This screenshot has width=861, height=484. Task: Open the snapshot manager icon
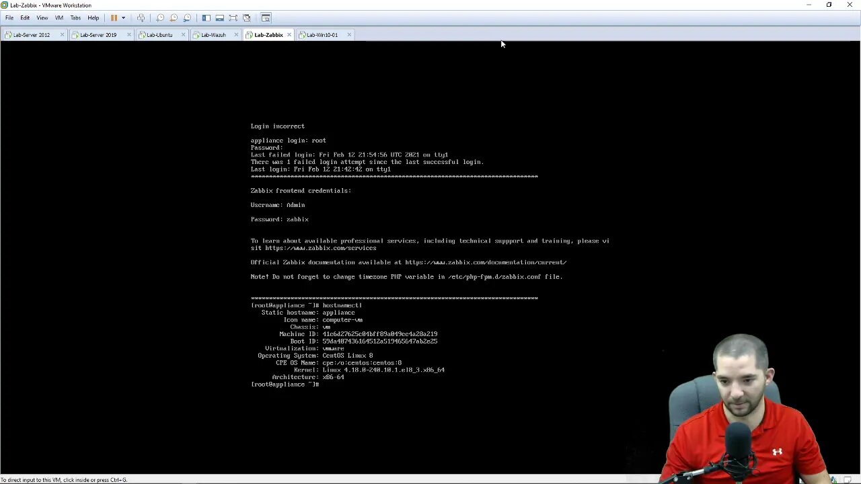point(187,18)
